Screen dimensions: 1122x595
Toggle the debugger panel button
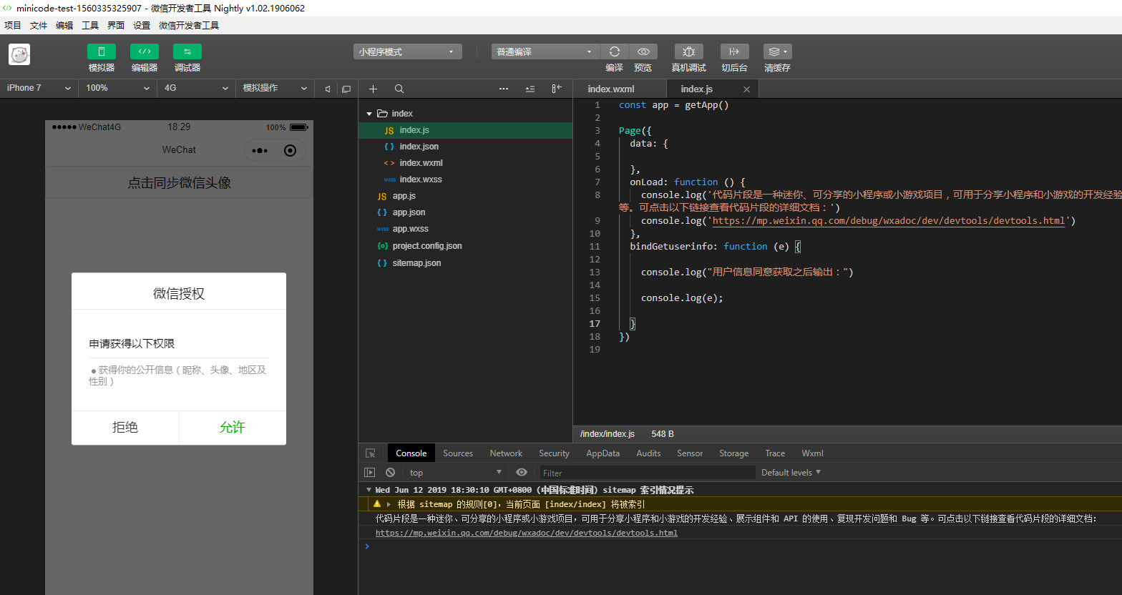[x=187, y=51]
